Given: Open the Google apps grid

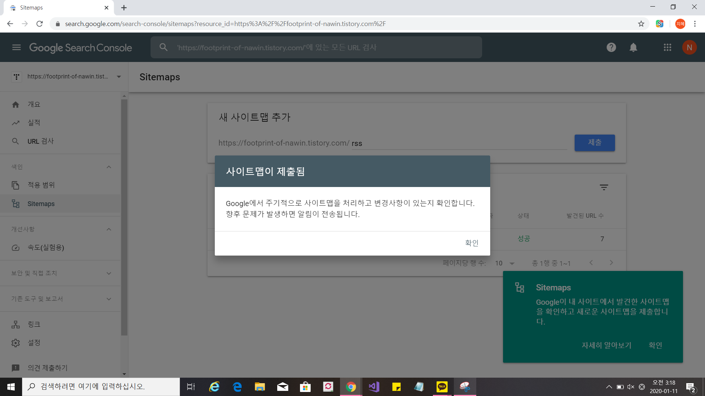Looking at the screenshot, I should (x=668, y=47).
